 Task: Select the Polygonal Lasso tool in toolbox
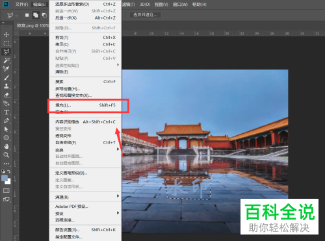click(x=6, y=52)
